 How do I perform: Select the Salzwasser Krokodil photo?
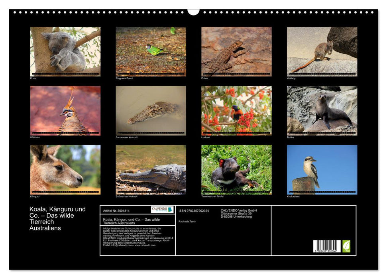tap(151, 110)
